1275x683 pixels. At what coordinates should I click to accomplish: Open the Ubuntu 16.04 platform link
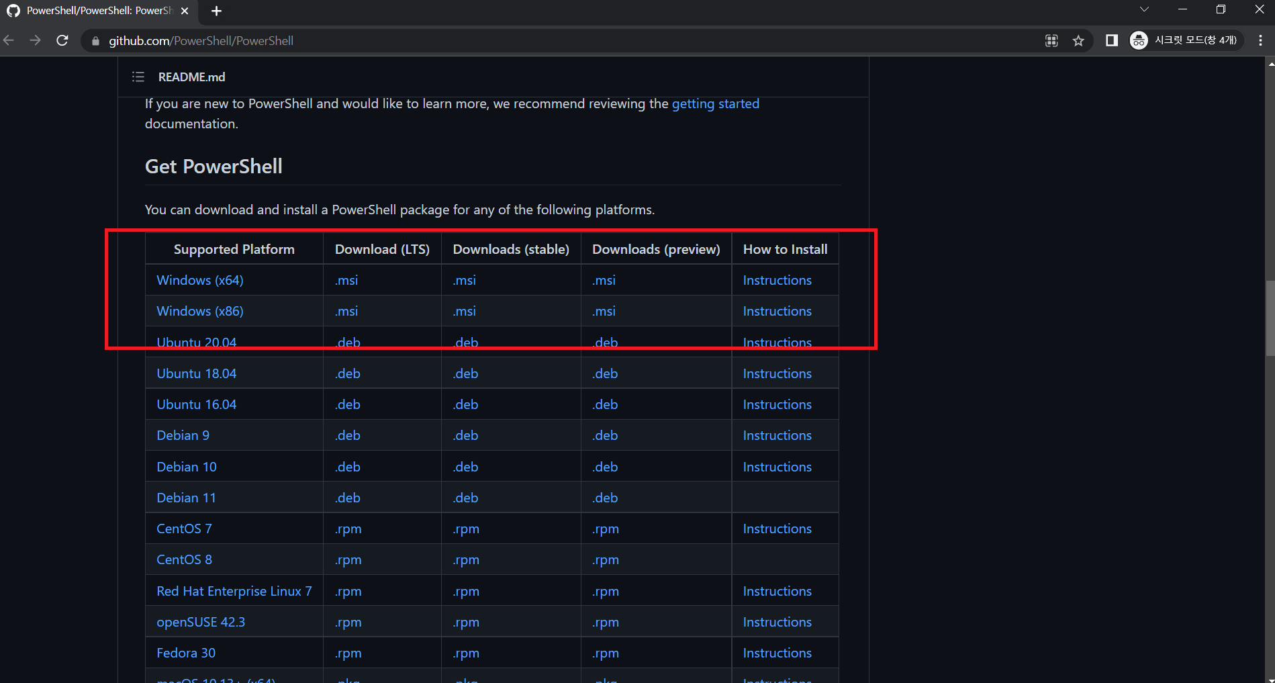[196, 404]
